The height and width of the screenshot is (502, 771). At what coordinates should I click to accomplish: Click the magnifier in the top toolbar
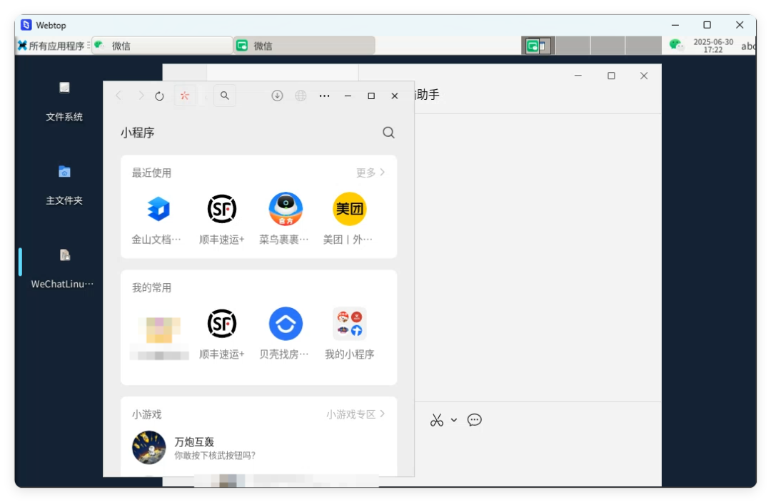[x=225, y=96]
